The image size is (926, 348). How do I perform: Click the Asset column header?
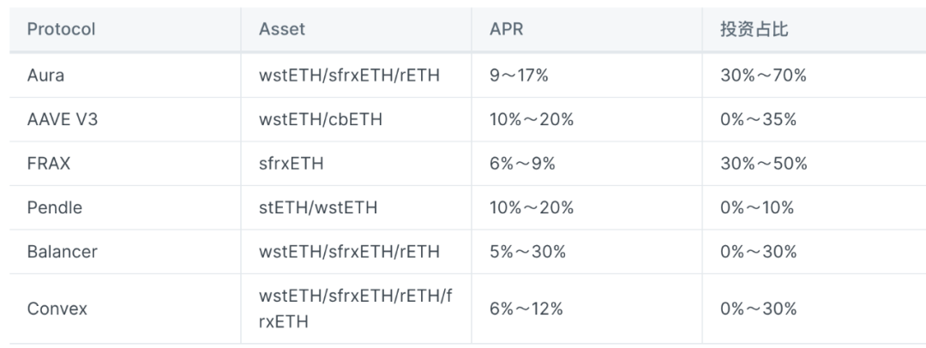[x=282, y=29]
